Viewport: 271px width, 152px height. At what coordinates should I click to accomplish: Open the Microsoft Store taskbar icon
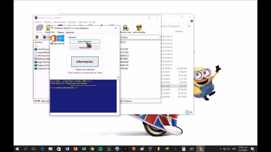point(59,149)
